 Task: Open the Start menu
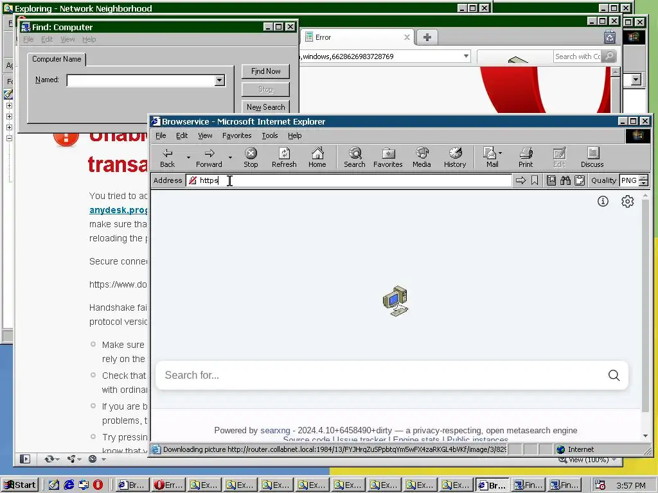tap(20, 485)
